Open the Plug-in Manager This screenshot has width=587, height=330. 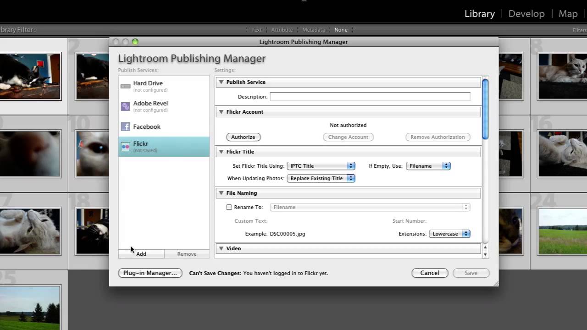[x=150, y=273]
